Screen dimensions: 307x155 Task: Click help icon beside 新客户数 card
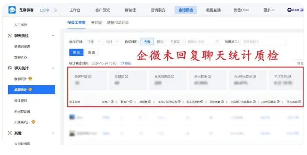(x=90, y=76)
